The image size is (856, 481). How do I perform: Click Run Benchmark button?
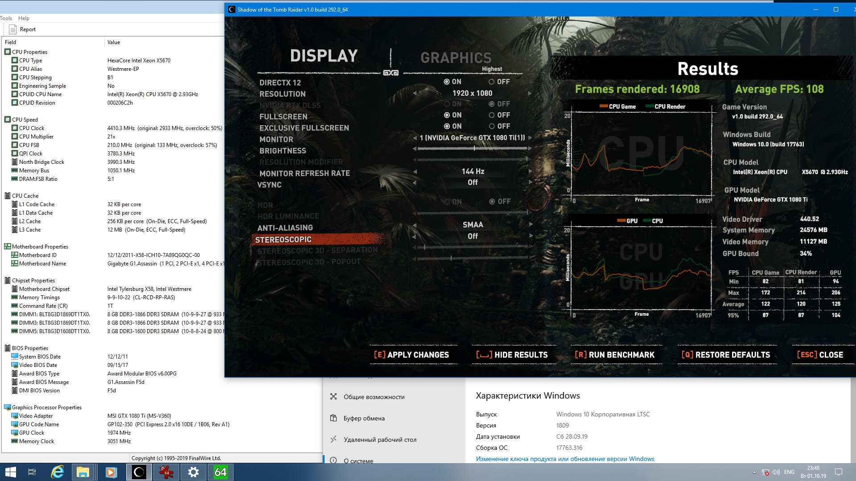[x=615, y=355]
